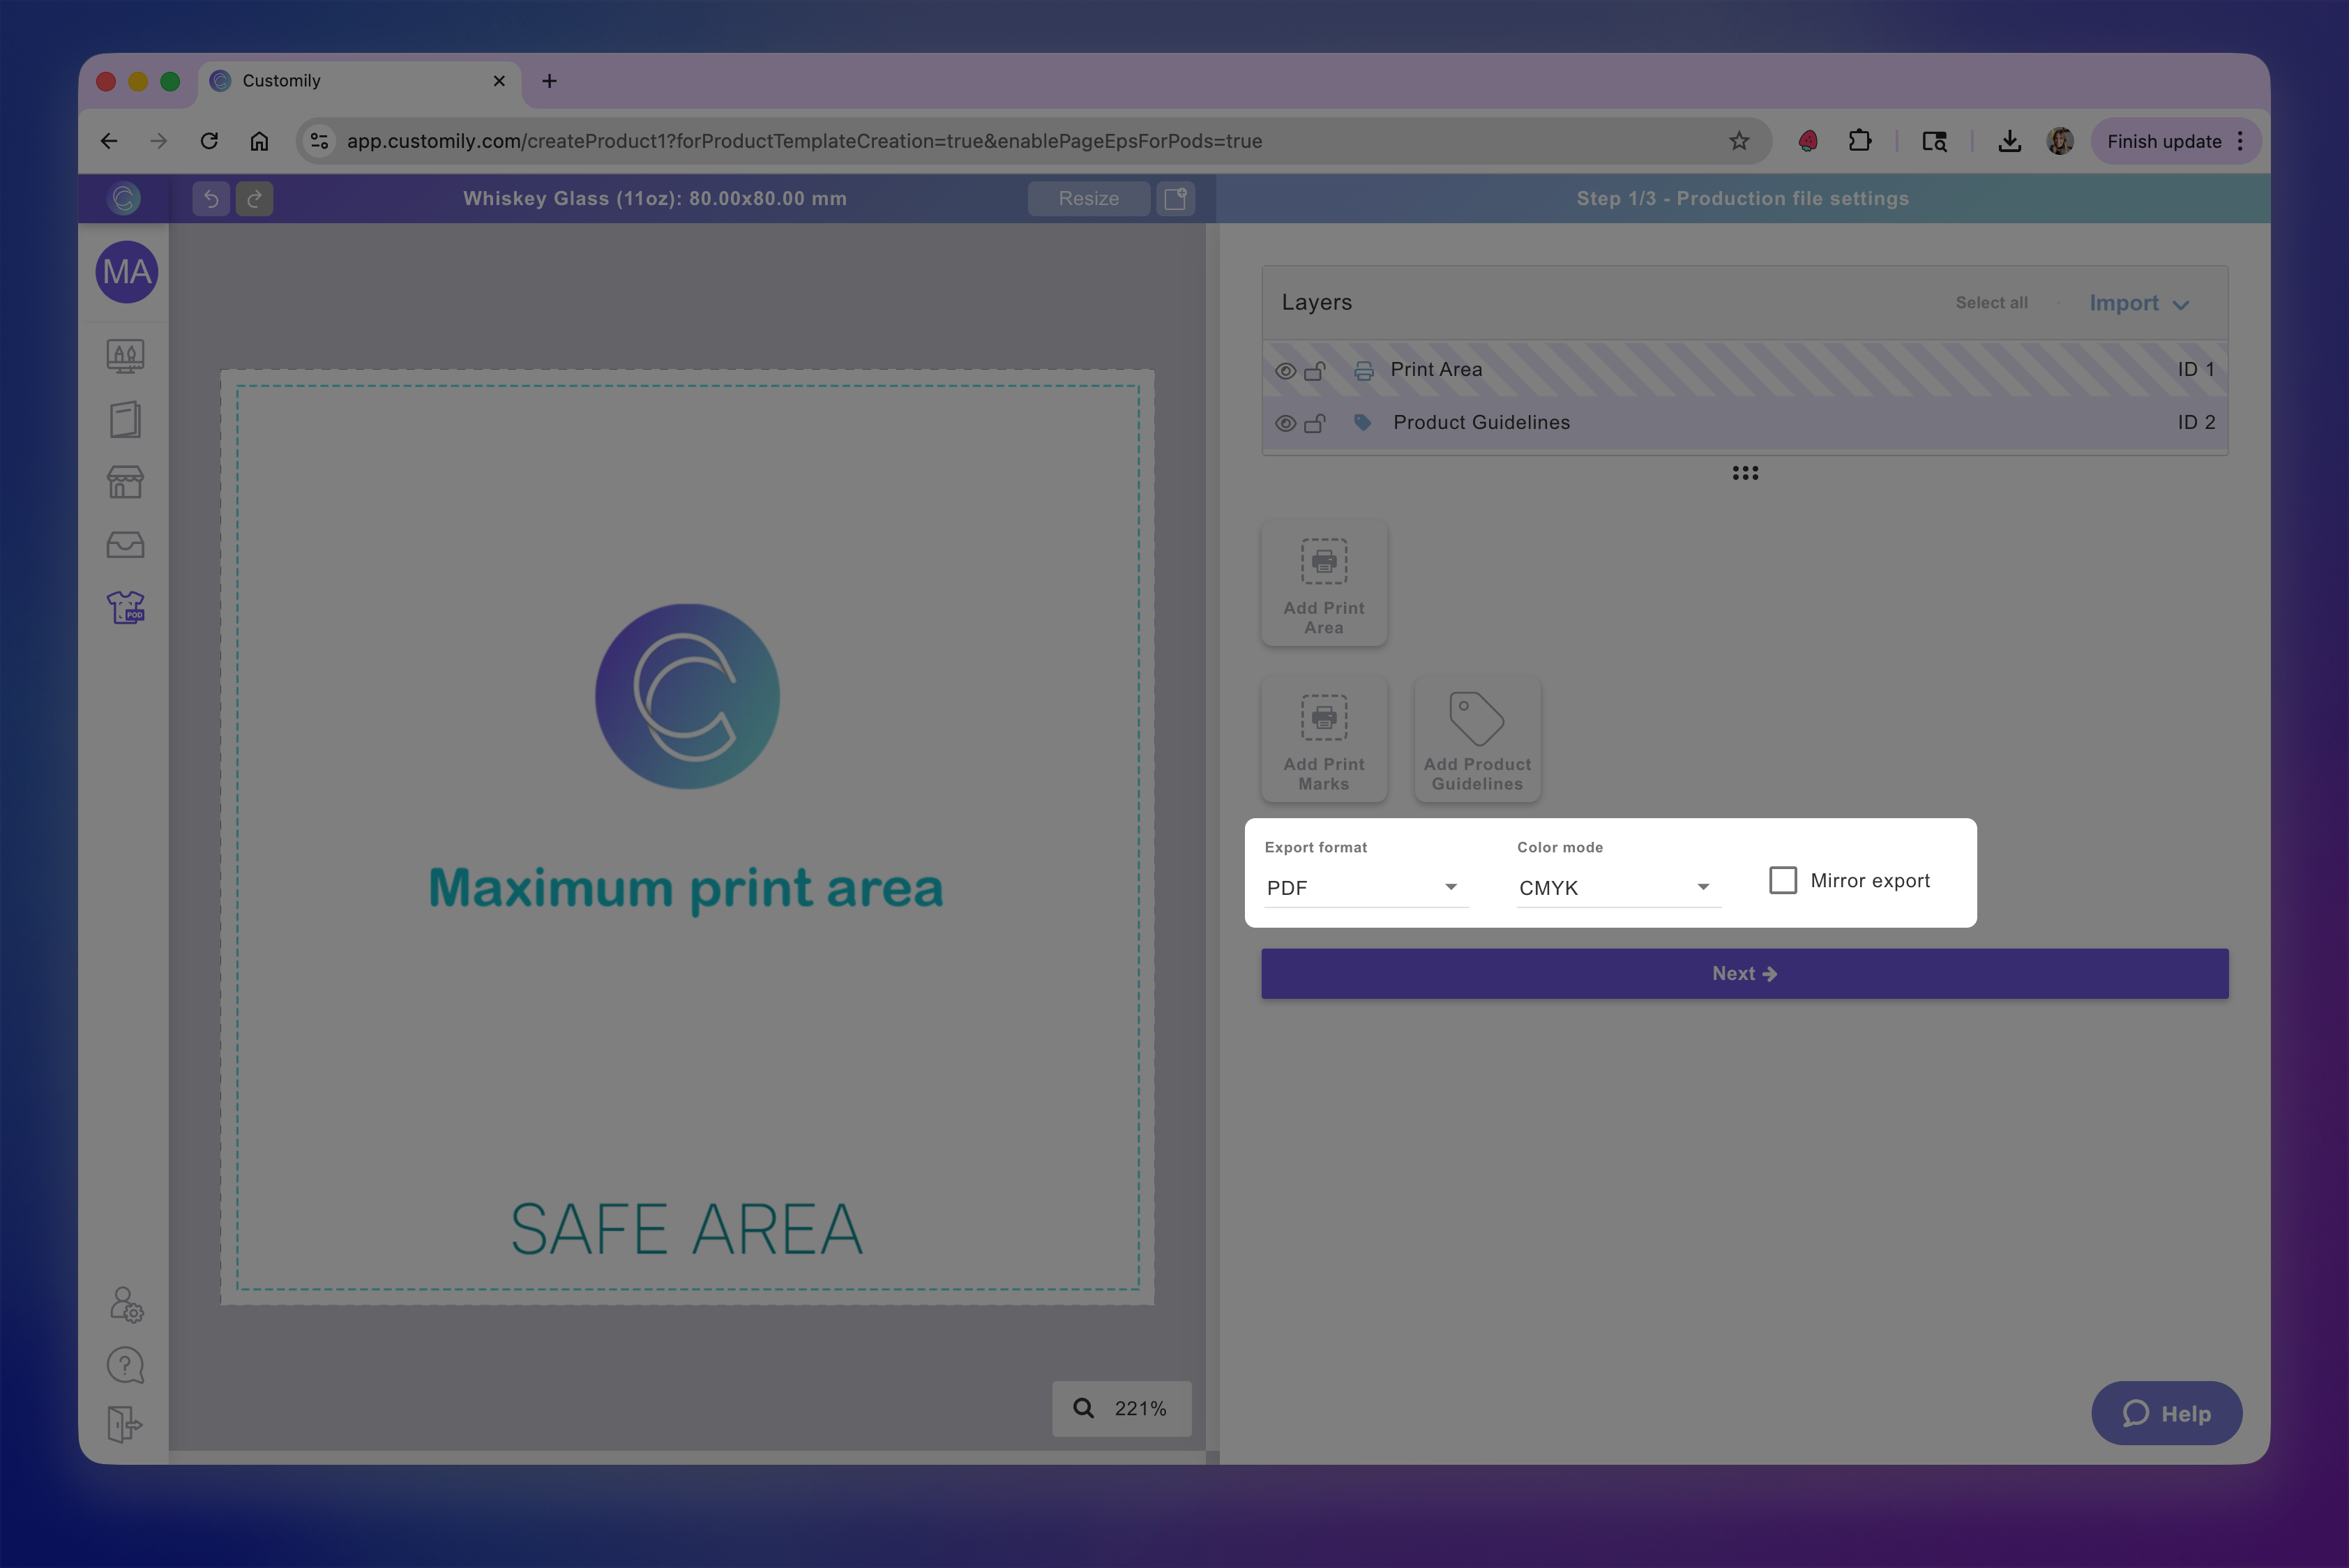Hide the Print Area layer
This screenshot has width=2349, height=1568.
pos(1286,371)
